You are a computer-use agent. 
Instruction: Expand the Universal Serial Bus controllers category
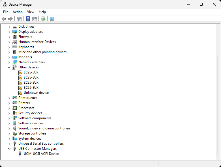click(x=9, y=144)
